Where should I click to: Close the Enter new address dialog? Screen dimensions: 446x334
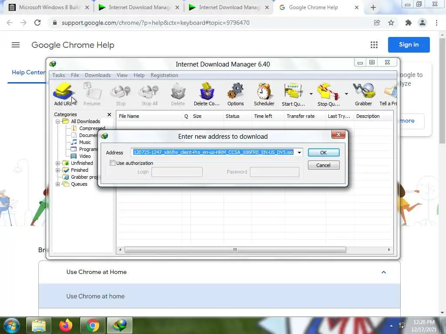[x=338, y=135]
